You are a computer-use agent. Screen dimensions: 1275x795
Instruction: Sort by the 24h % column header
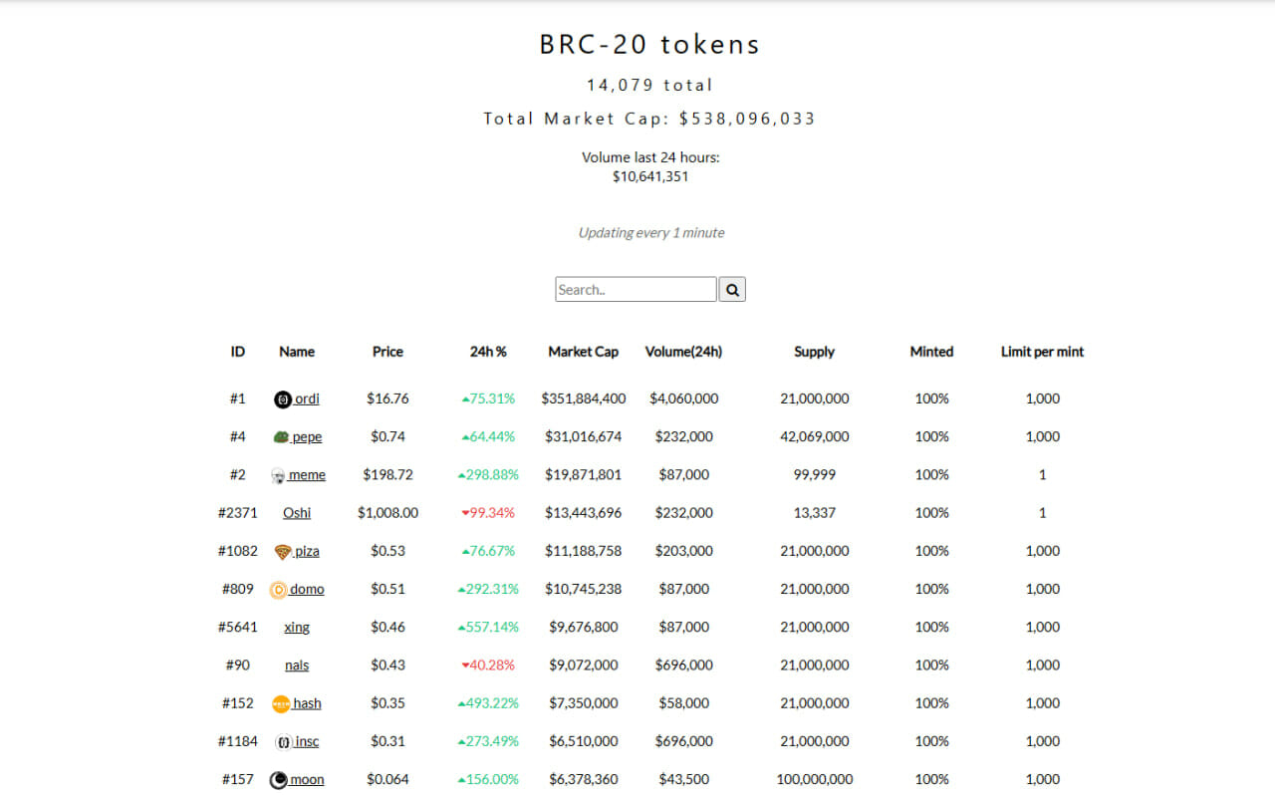click(x=488, y=352)
